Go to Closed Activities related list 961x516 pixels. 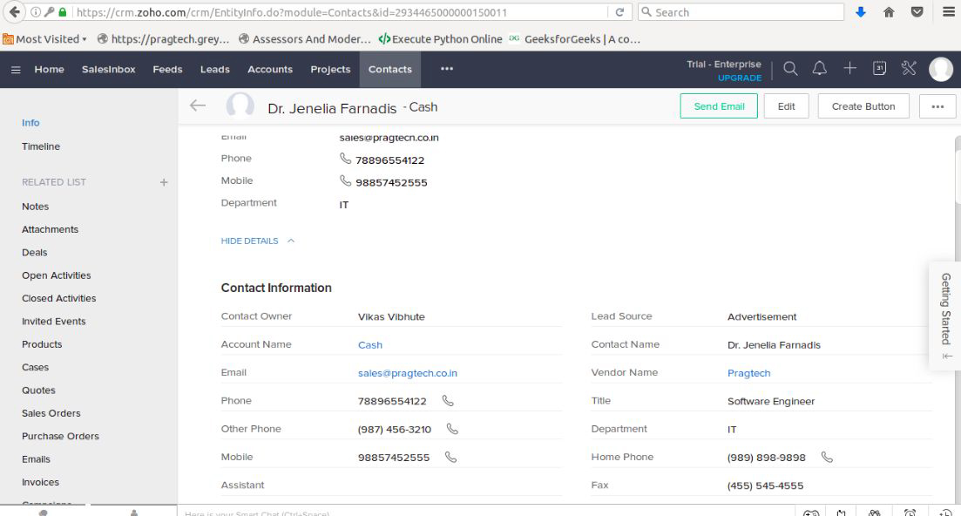(59, 298)
